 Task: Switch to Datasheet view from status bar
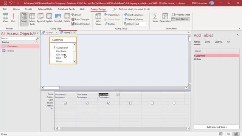click(x=221, y=134)
